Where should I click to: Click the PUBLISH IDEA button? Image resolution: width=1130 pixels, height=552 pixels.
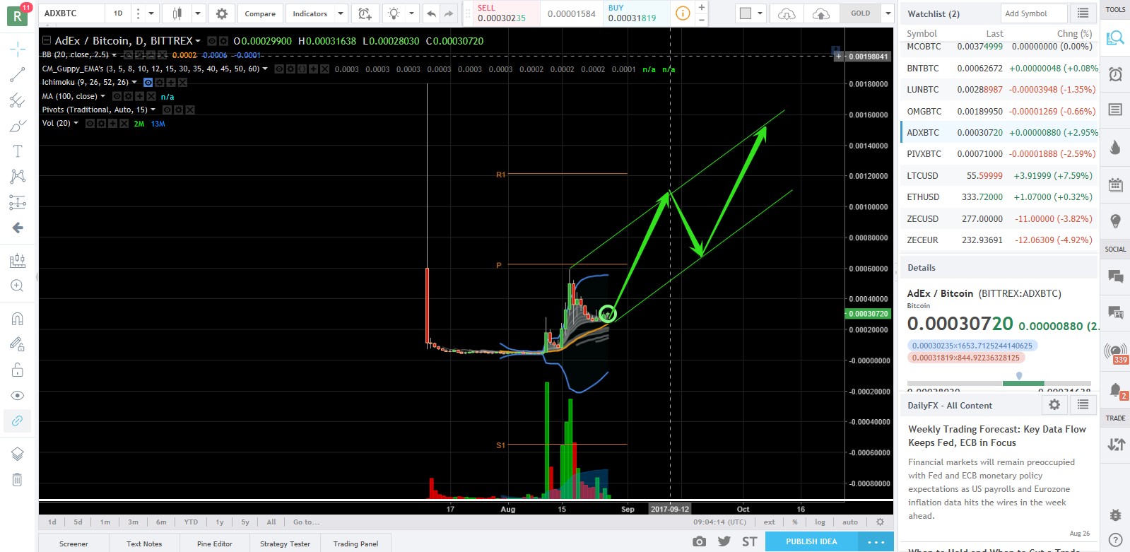(811, 541)
